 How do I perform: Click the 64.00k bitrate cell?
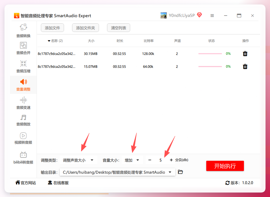point(148,67)
